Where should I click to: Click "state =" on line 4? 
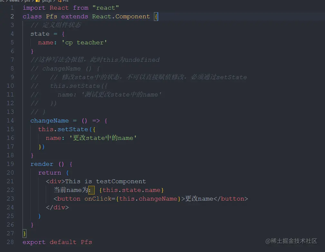pos(44,34)
